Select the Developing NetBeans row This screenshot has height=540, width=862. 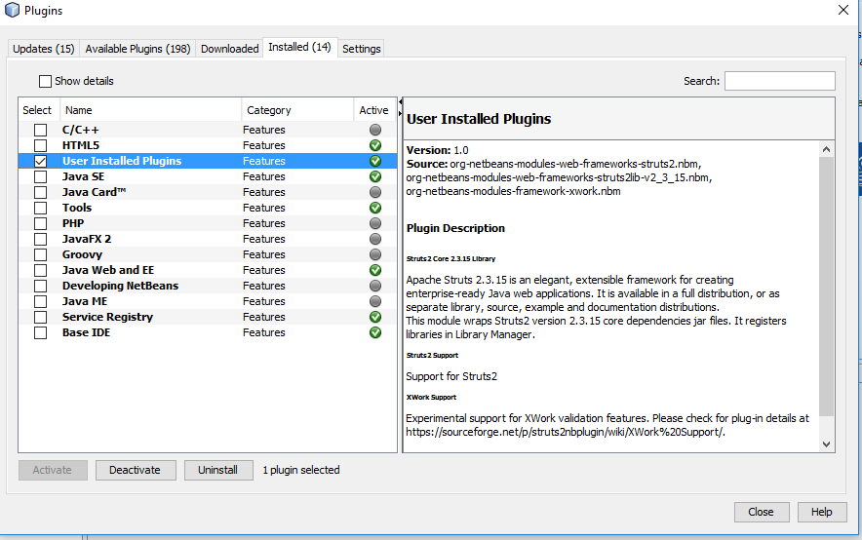coord(208,286)
